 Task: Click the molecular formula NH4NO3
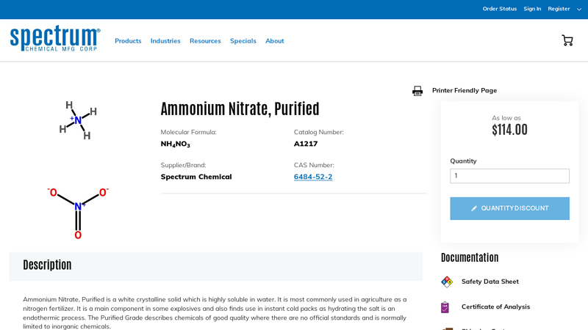pos(175,144)
